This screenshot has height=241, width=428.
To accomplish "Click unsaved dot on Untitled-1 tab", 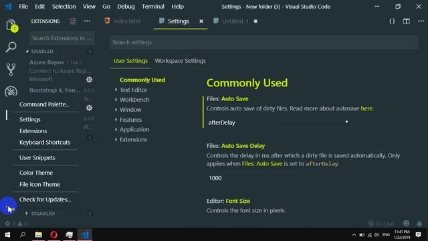I will tap(255, 21).
